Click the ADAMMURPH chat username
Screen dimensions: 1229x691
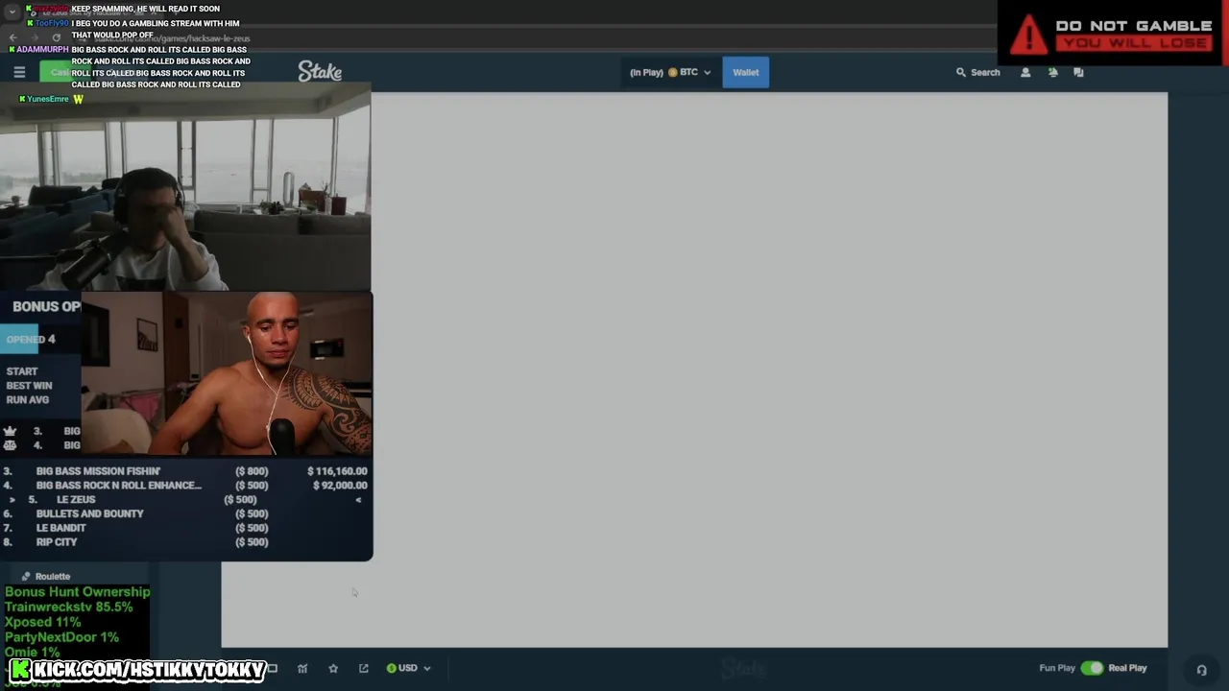click(42, 49)
